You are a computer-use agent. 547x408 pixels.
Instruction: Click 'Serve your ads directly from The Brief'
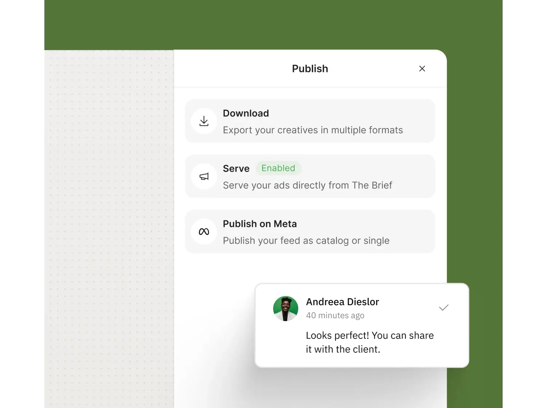307,185
